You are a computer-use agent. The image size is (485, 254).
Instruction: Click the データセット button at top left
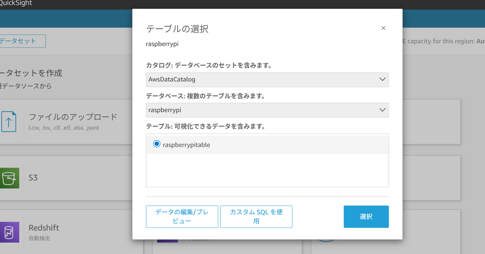(x=21, y=41)
